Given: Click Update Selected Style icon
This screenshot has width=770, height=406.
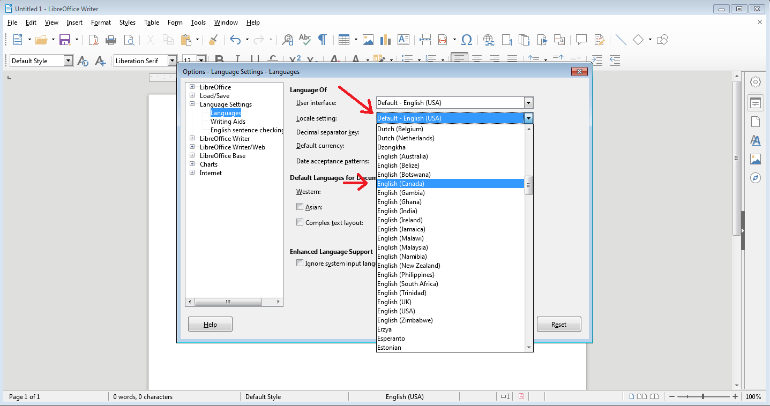Looking at the screenshot, I should pyautogui.click(x=83, y=61).
